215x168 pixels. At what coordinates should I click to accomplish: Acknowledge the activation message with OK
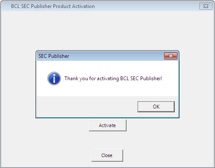point(156,107)
